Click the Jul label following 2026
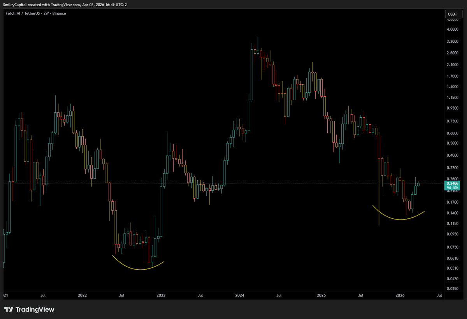Screen dimensions: 467x319 (439, 296)
